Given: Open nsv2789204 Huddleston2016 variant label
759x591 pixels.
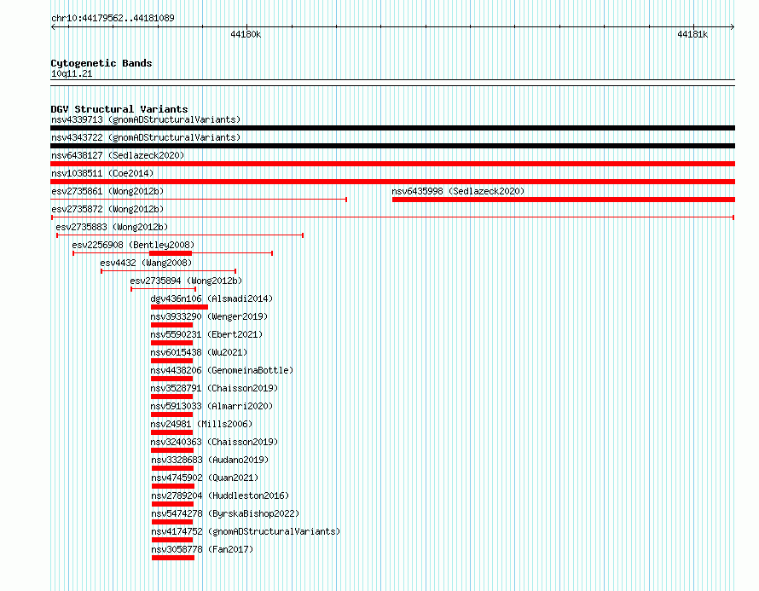Looking at the screenshot, I should click(x=220, y=495).
